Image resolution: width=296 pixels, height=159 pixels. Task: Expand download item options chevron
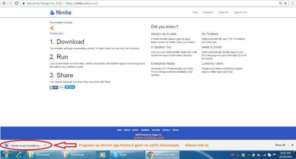click(45, 145)
